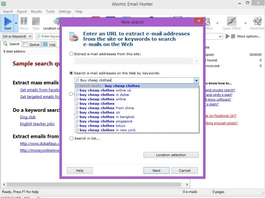The height and width of the screenshot is (198, 265).
Task: Pick suggestion buy cheap clothes in new york
Action: coord(137,130)
